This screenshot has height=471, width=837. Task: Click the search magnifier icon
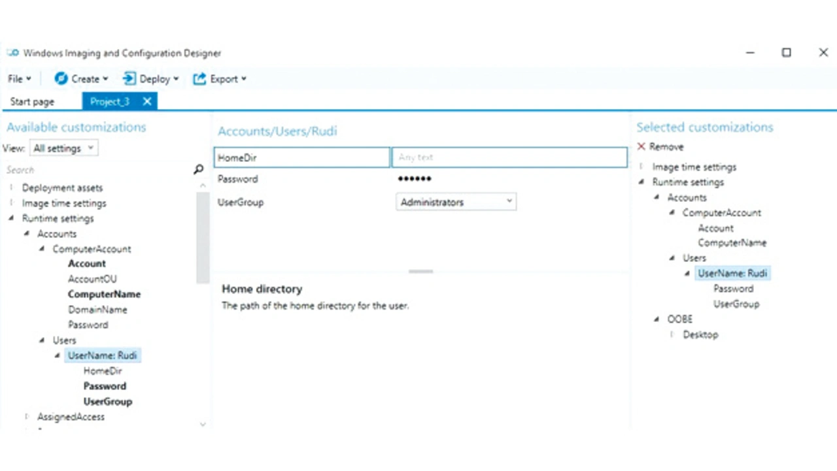pyautogui.click(x=198, y=170)
